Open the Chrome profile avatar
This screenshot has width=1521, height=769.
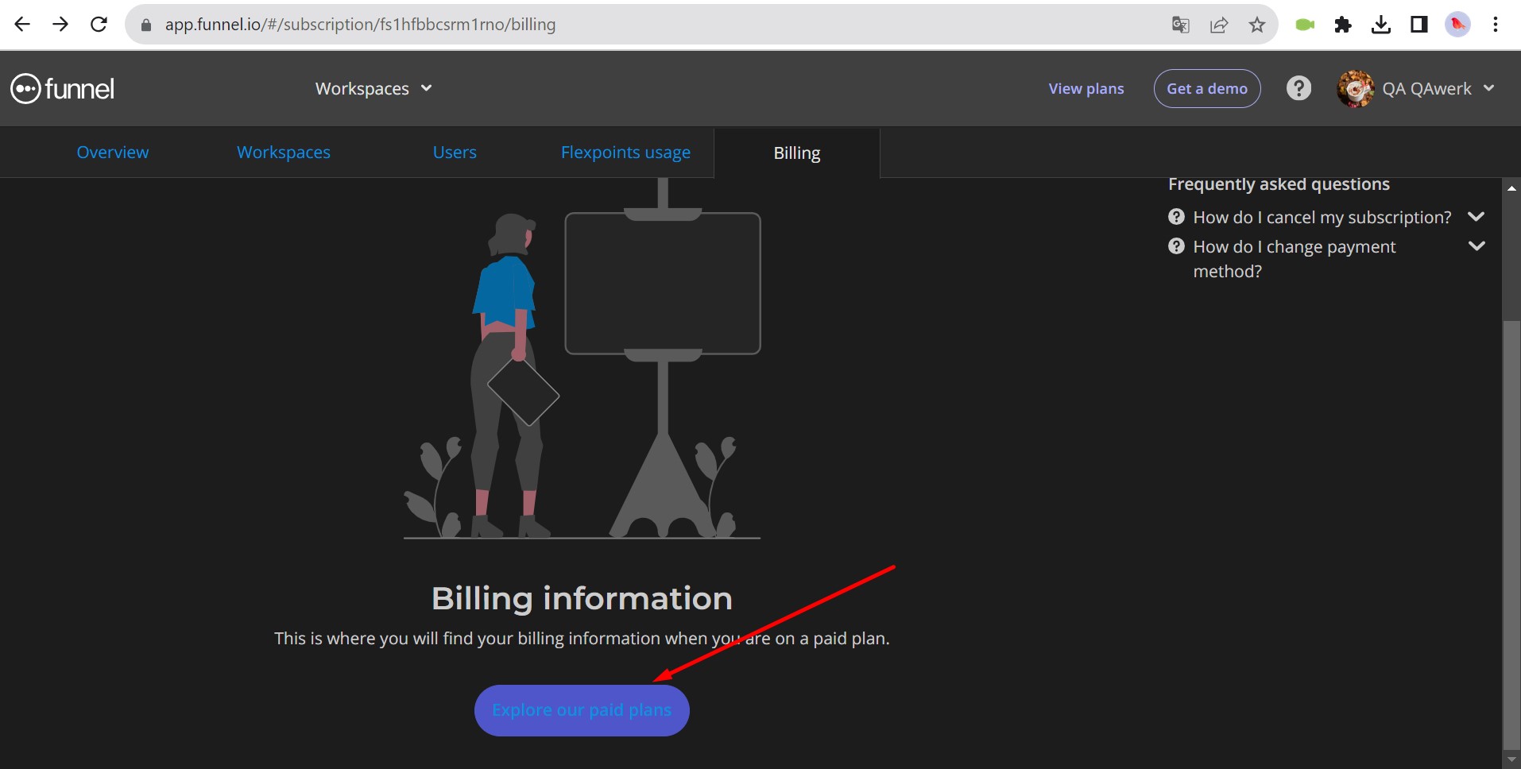click(x=1457, y=25)
